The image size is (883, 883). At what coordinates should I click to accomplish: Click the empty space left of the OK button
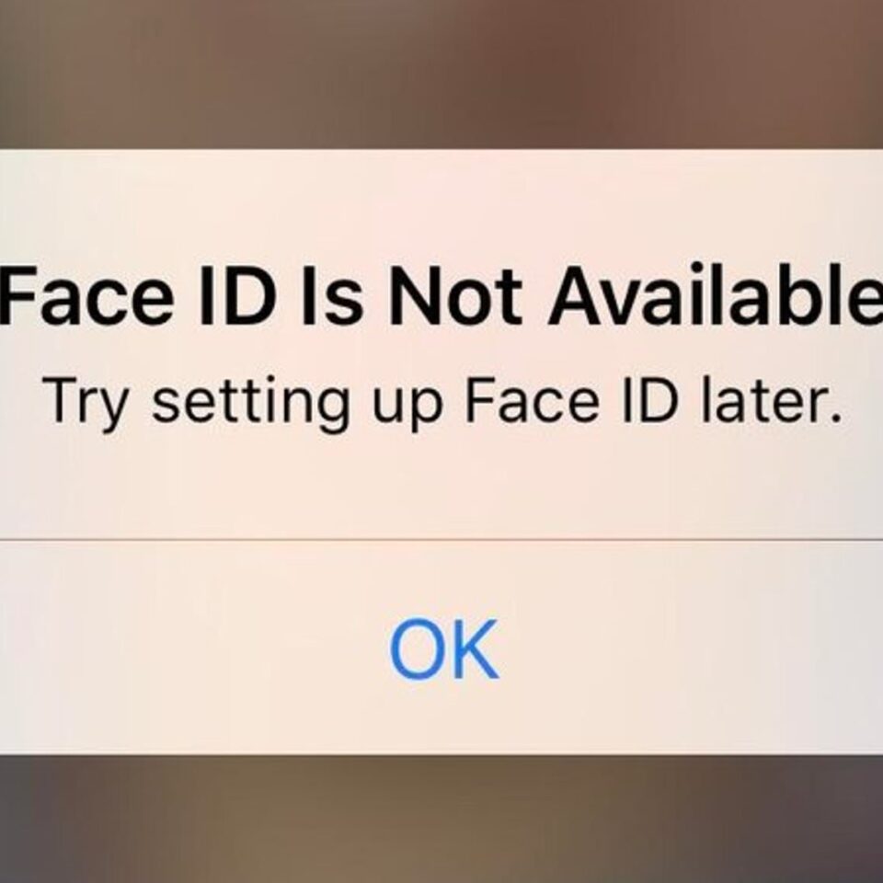click(x=191, y=648)
